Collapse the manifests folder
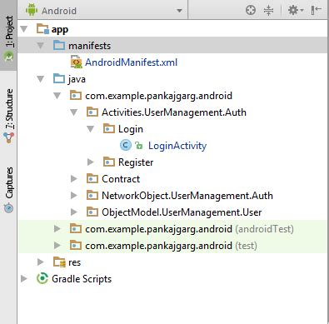329x324 pixels. click(x=41, y=46)
